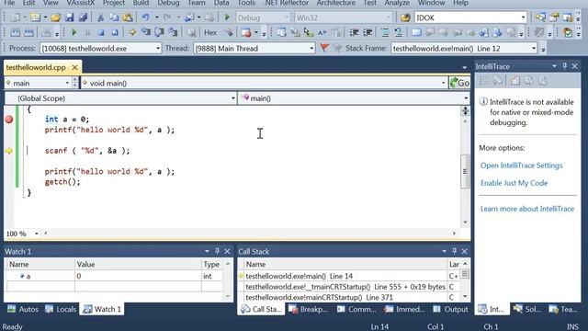Click the green Start Debugging arrow beside Debug
The height and width of the screenshot is (331, 588).
coord(227,17)
